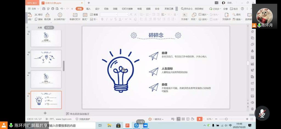Click the 分享 share button
The width and height of the screenshot is (281, 129).
coord(225,9)
